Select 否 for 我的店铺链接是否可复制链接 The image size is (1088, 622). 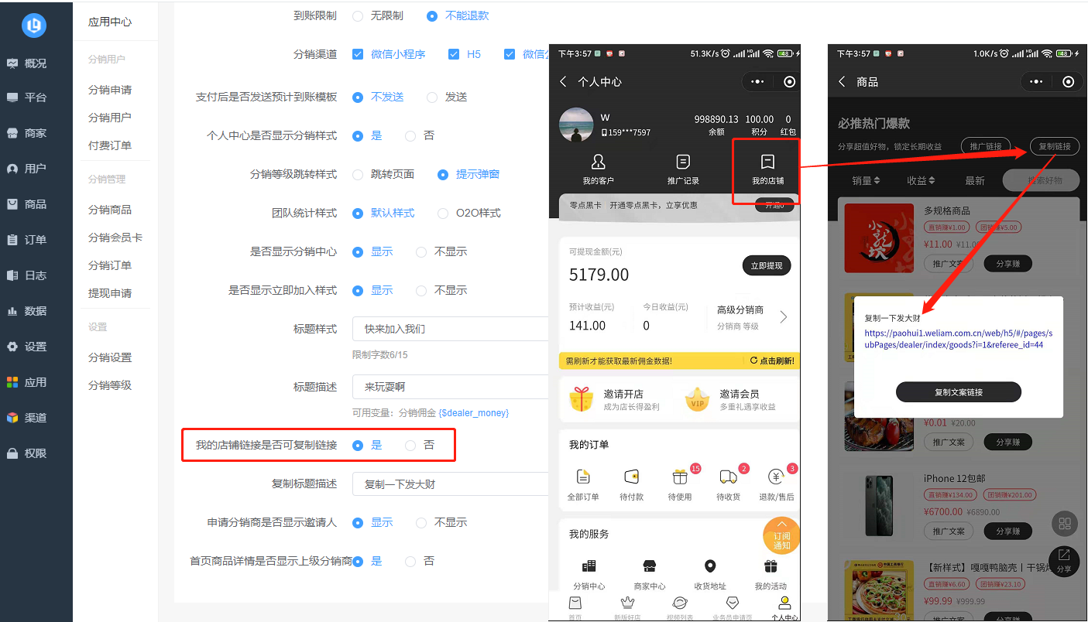click(411, 445)
